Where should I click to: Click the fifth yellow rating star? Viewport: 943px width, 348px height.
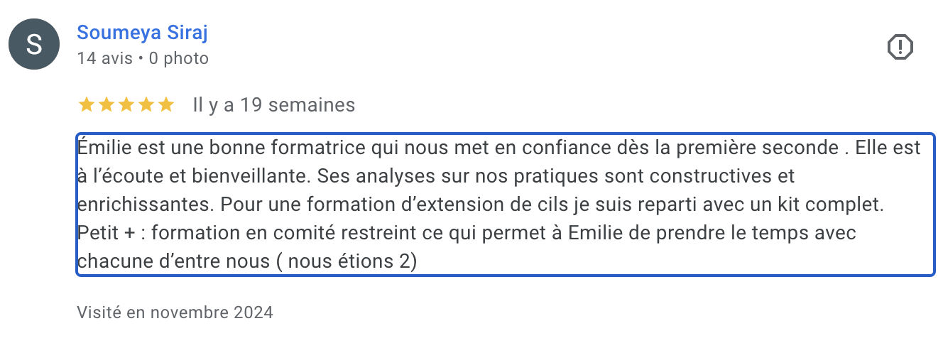(x=166, y=106)
